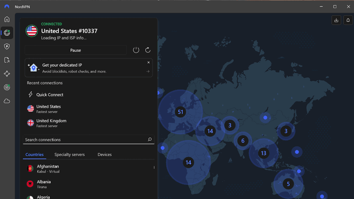Viewport: 354px width, 199px height.
Task: Open Dark Web Monitor target icon
Action: [7, 87]
